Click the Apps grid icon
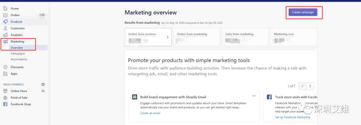This screenshot has width=361, height=125. 5,74
